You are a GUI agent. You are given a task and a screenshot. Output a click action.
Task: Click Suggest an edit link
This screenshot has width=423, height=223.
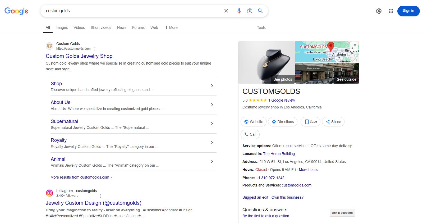[x=255, y=197]
